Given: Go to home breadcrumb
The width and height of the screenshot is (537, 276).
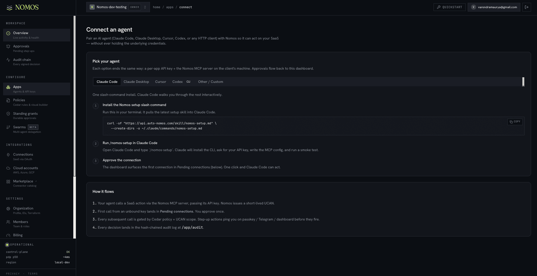Looking at the screenshot, I should click(156, 7).
